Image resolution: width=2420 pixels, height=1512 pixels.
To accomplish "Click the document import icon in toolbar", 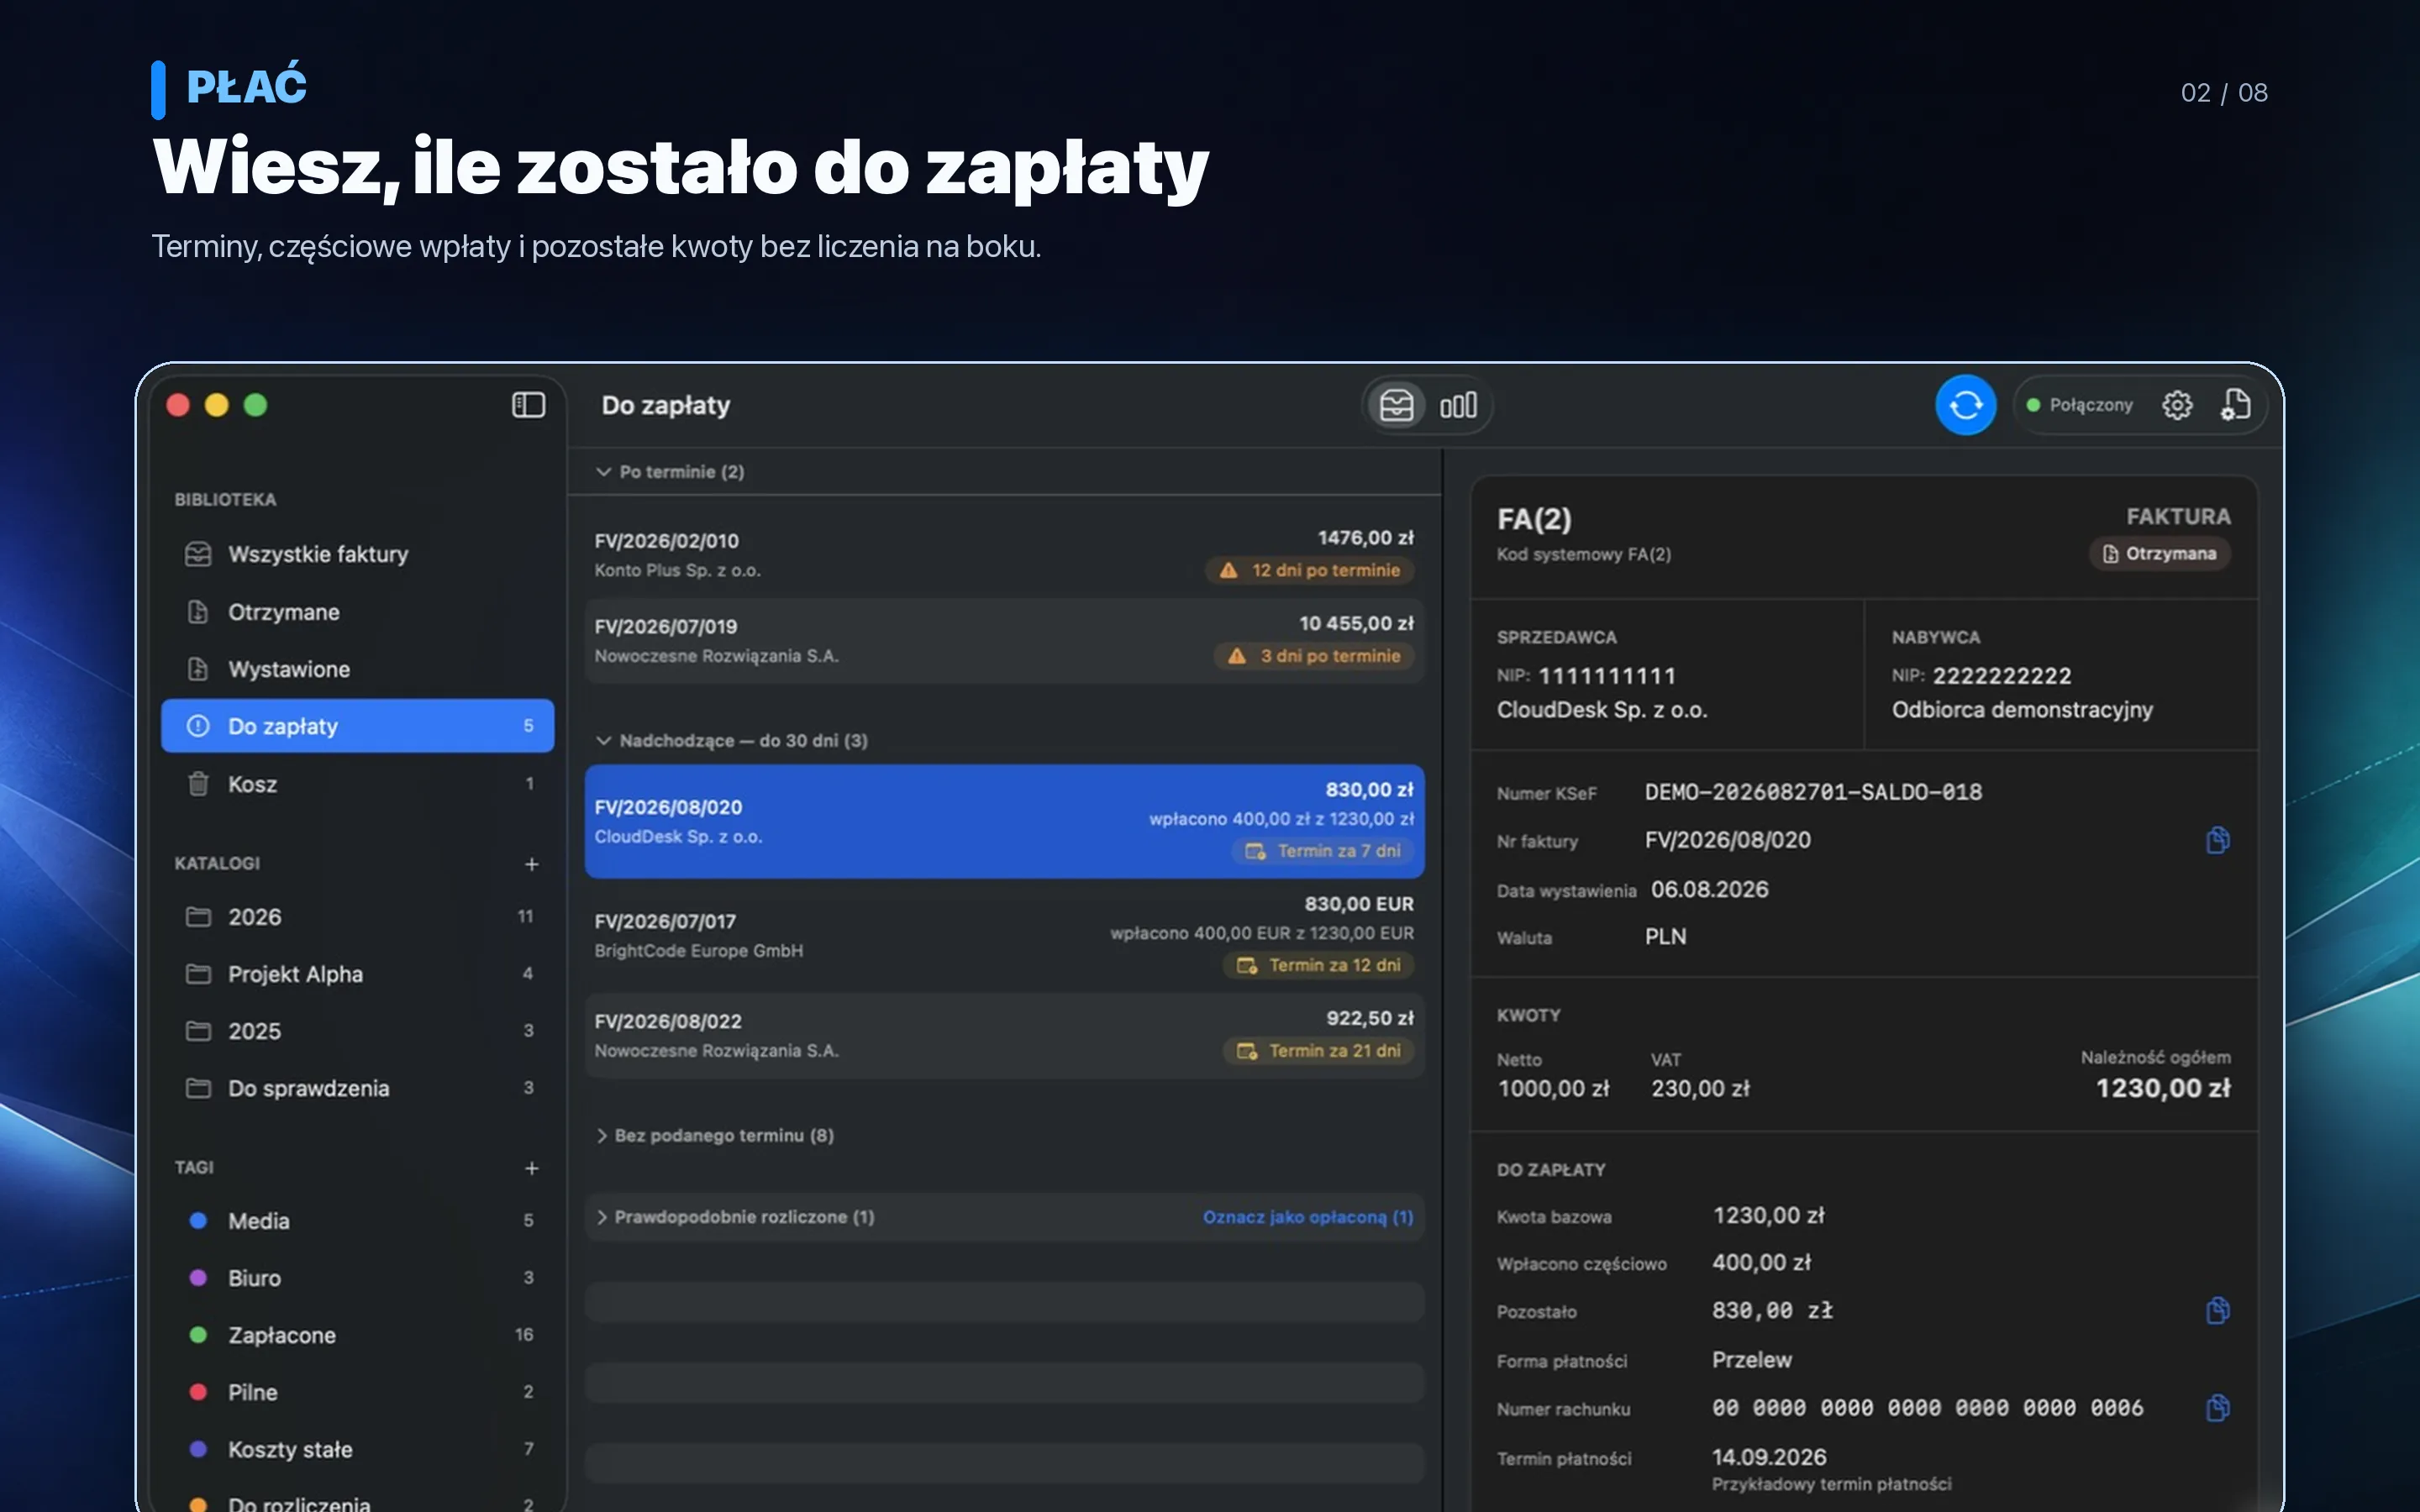I will pos(2235,405).
